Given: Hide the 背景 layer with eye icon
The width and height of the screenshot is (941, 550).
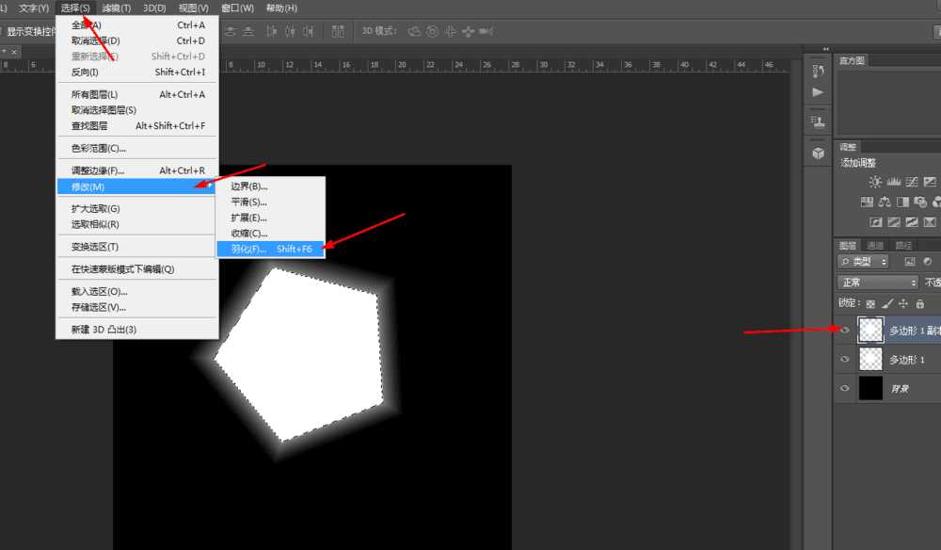Looking at the screenshot, I should [844, 388].
